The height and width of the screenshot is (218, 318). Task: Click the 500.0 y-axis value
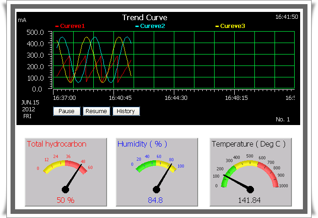tap(35, 32)
